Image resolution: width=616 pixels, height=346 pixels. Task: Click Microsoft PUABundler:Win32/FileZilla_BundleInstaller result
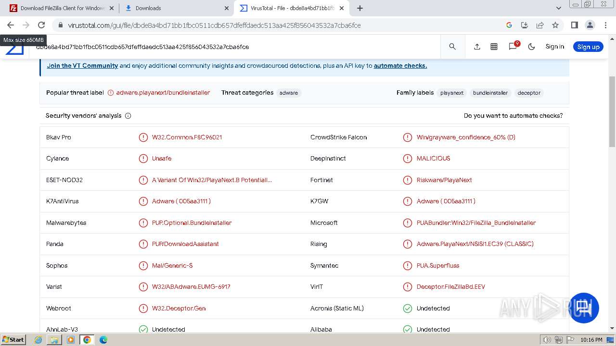click(476, 223)
